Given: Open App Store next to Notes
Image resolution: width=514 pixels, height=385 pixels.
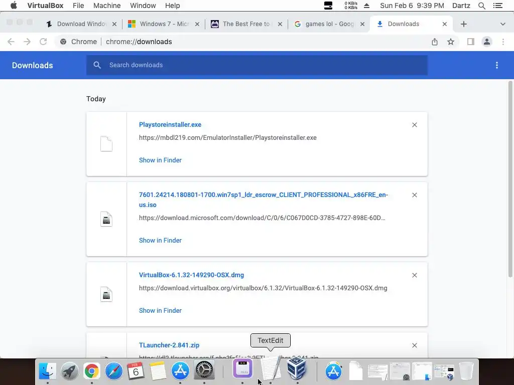Looking at the screenshot, I should [x=180, y=371].
